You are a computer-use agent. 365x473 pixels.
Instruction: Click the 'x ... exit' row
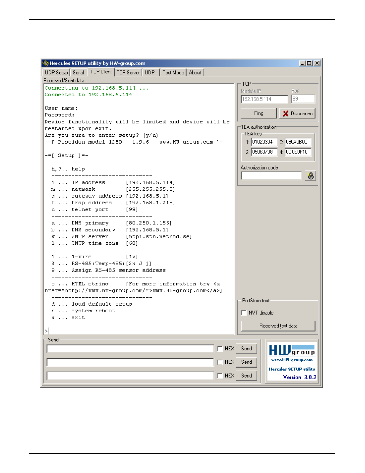(68, 318)
